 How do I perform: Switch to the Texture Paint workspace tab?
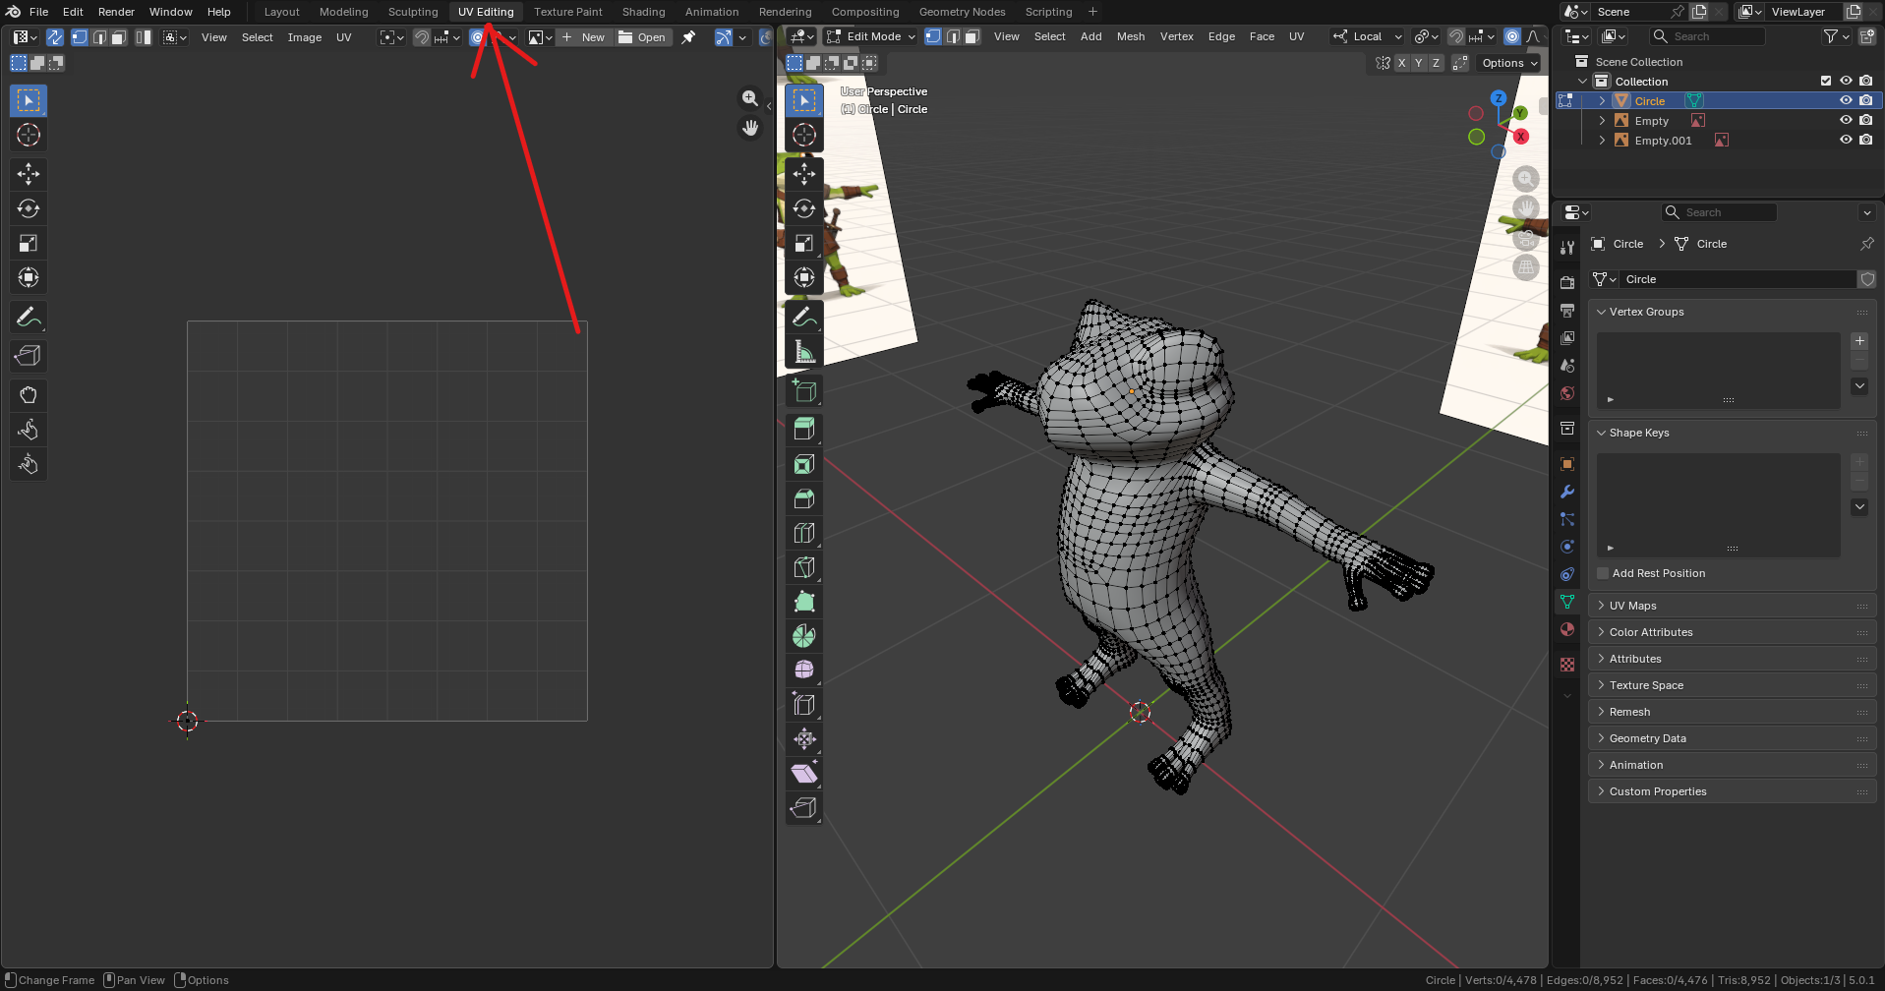[x=567, y=12]
